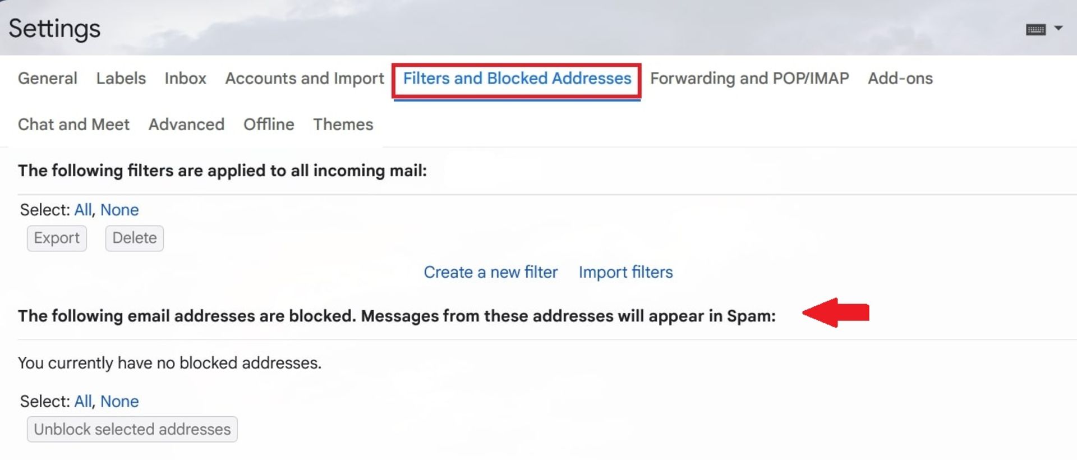Switch to the General settings tab

tap(48, 78)
